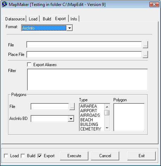
Task: Select AIRAREA in the Type list
Action: click(x=88, y=106)
